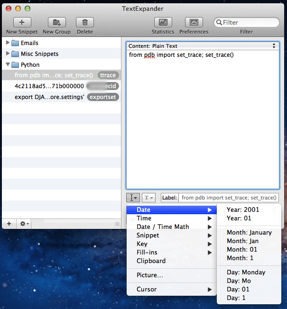The image size is (287, 309).
Task: Click the Python folder icon
Action: click(15, 64)
